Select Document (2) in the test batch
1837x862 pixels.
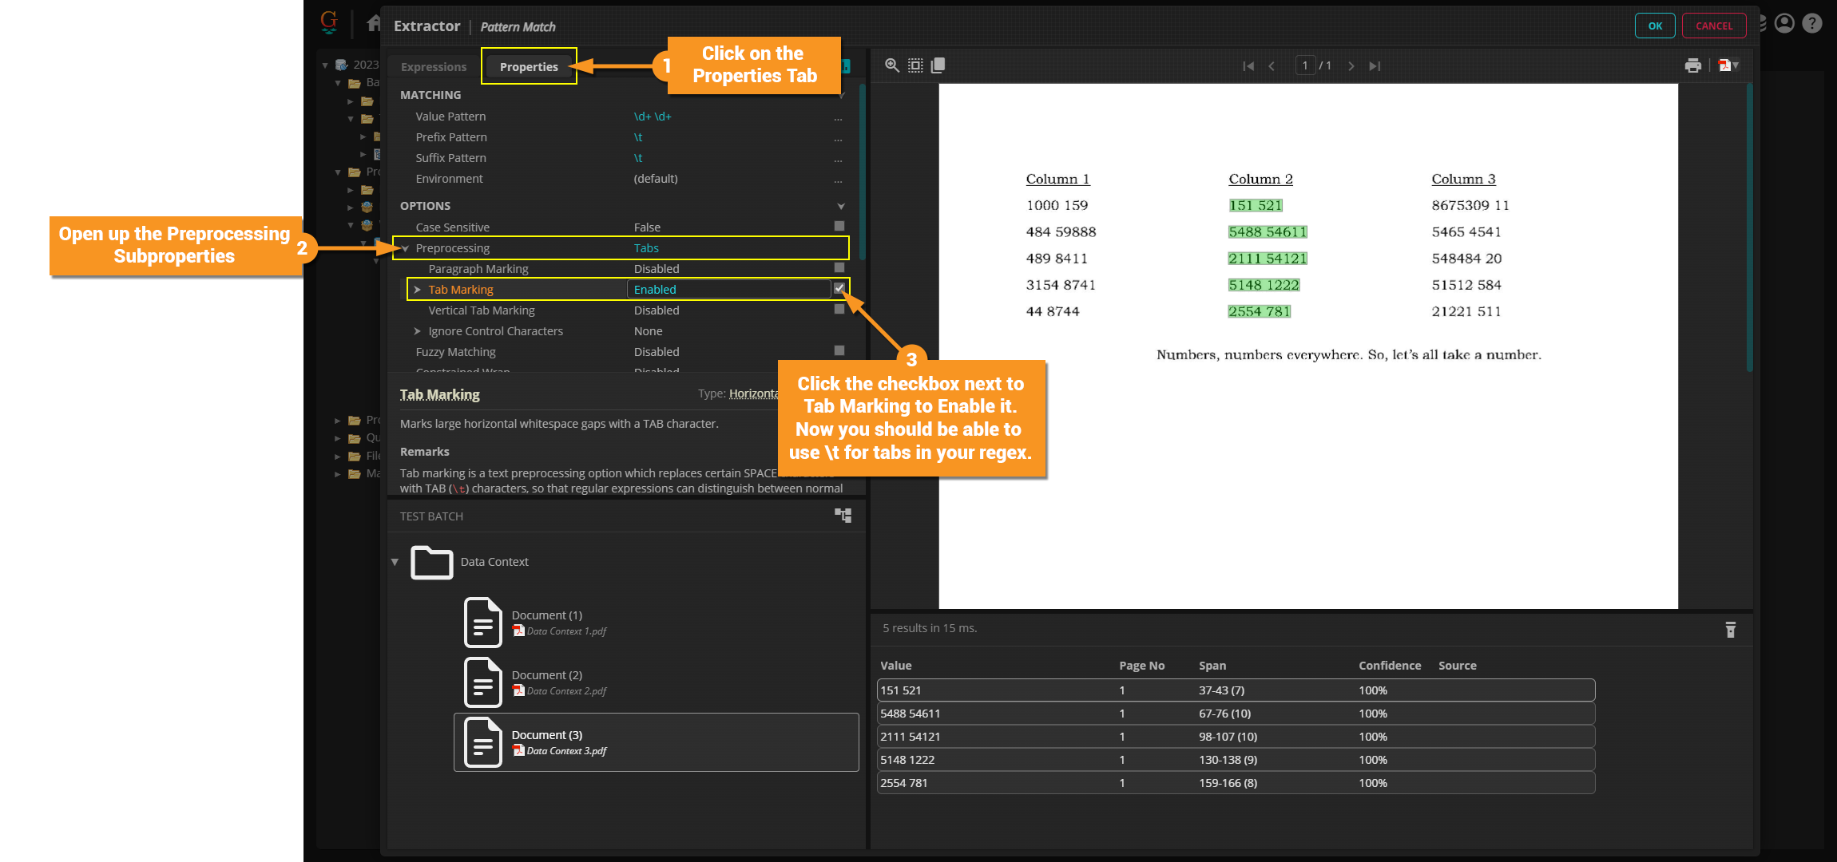[x=546, y=682]
